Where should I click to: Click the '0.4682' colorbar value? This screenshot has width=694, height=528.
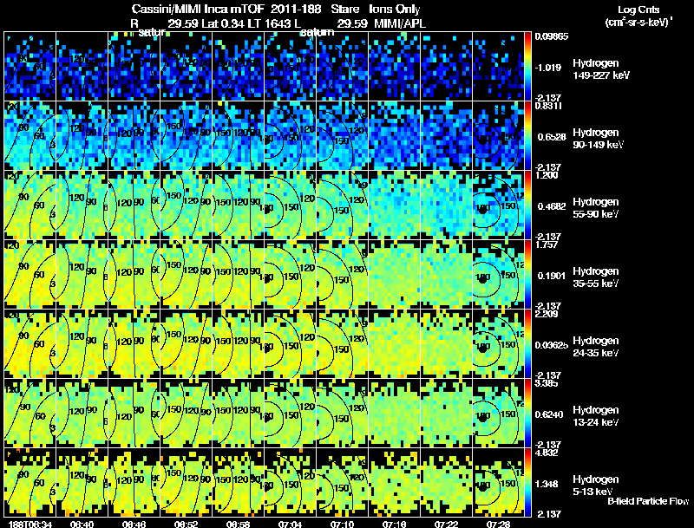[552, 206]
